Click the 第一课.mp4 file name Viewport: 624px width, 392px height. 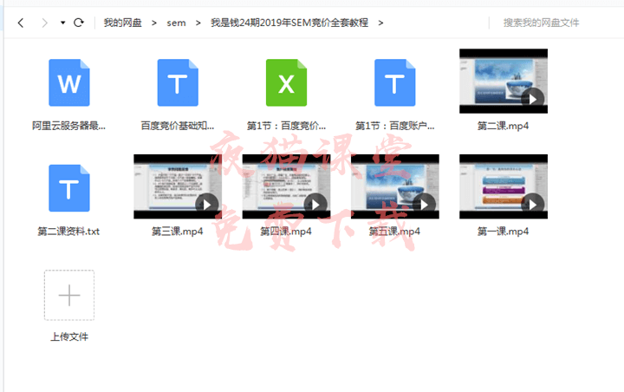(x=504, y=231)
